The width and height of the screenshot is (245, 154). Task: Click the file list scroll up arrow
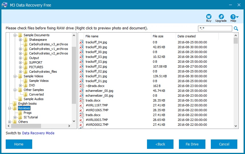pos(236,35)
